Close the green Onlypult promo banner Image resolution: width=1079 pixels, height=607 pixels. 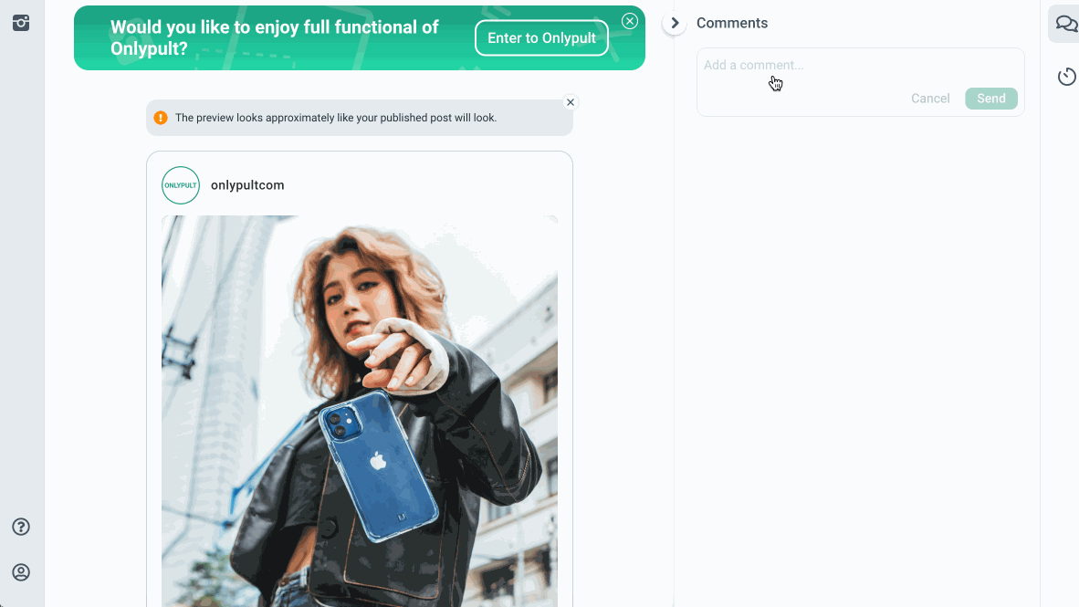(x=629, y=21)
